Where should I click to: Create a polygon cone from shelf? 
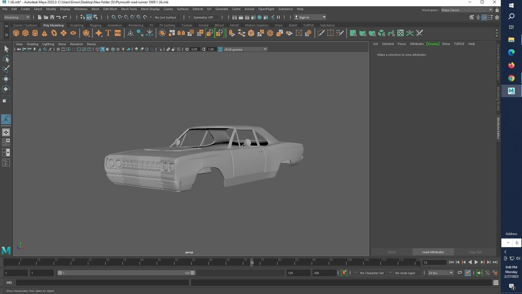click(x=45, y=33)
